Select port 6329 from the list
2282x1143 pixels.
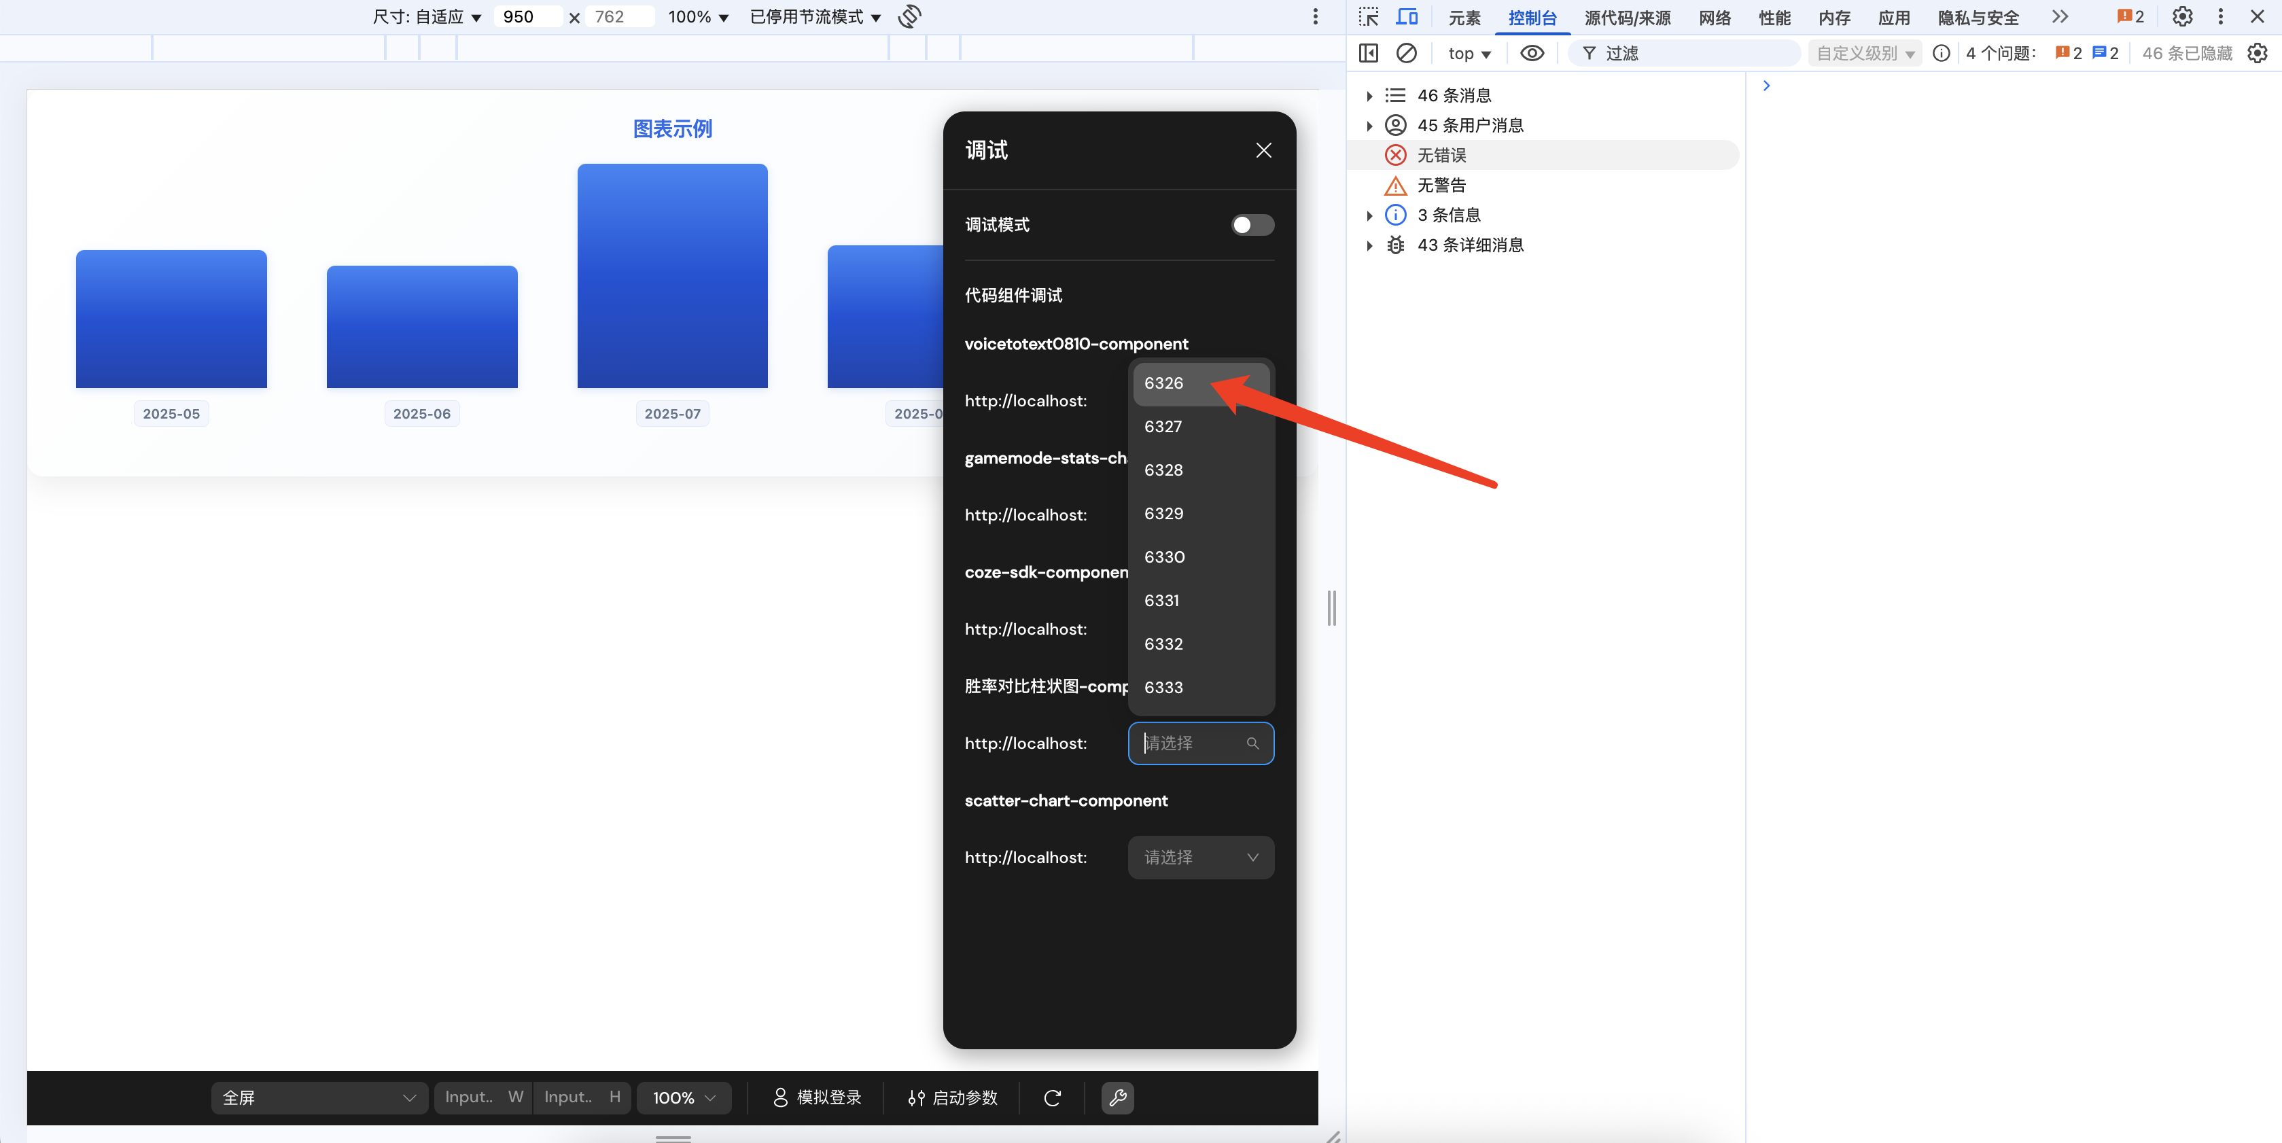pos(1201,514)
